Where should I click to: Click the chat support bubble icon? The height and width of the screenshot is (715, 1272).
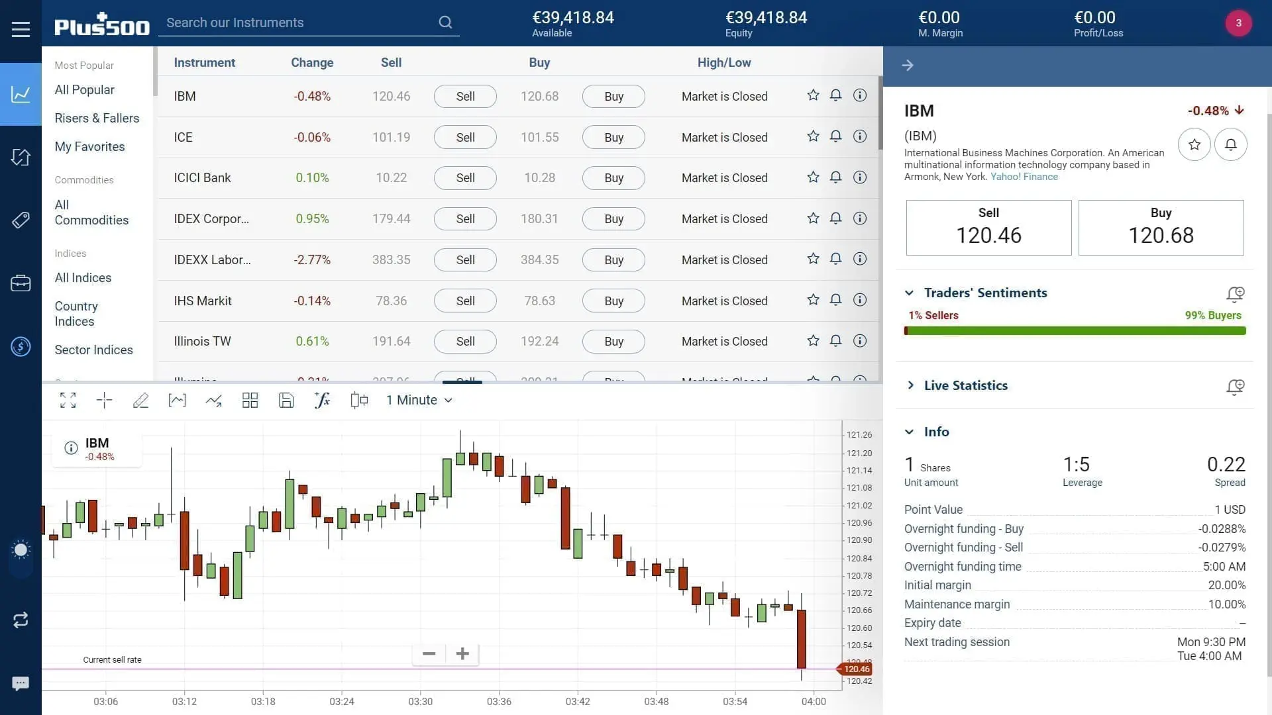pos(21,683)
